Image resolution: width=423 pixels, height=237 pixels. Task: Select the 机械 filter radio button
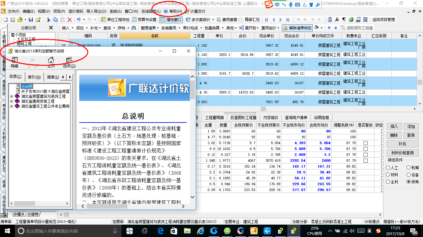pyautogui.click(x=409, y=168)
